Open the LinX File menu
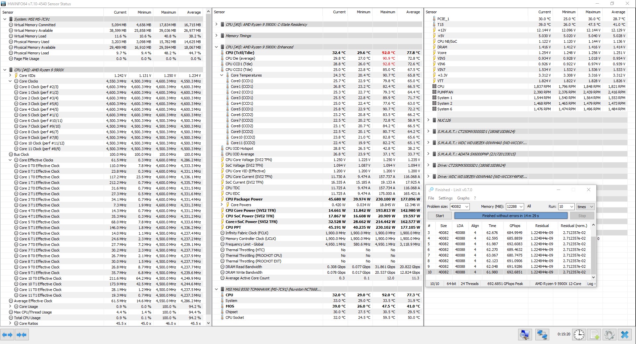The image size is (636, 344). point(431,198)
